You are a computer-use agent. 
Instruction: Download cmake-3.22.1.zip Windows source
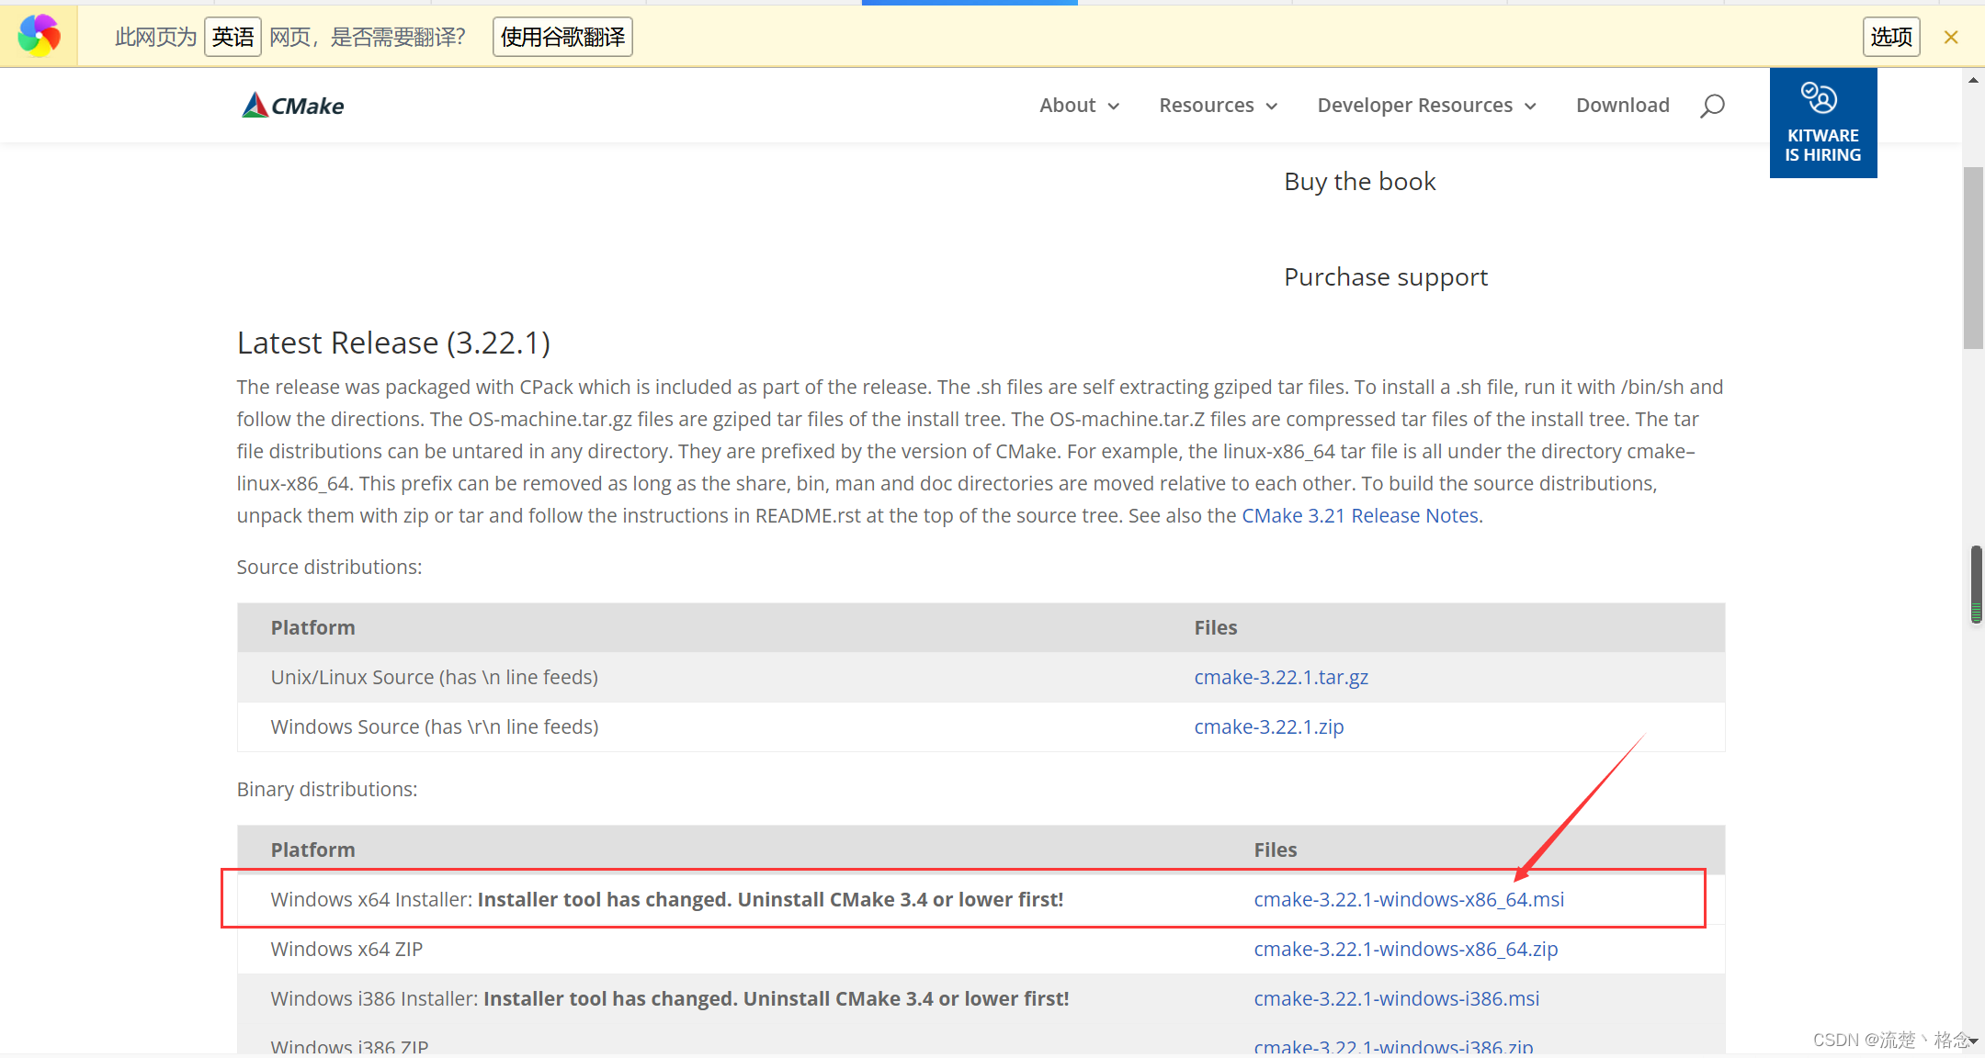coord(1268,727)
